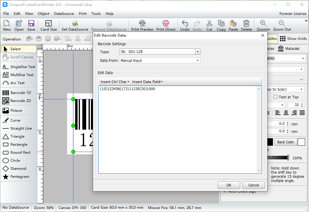Screen dimensions: 309x212
Task: Open the DataSource menu
Action: pos(64,14)
